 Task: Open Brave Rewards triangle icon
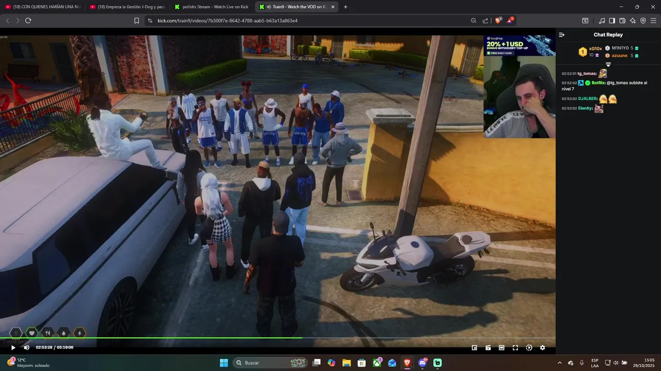(510, 21)
